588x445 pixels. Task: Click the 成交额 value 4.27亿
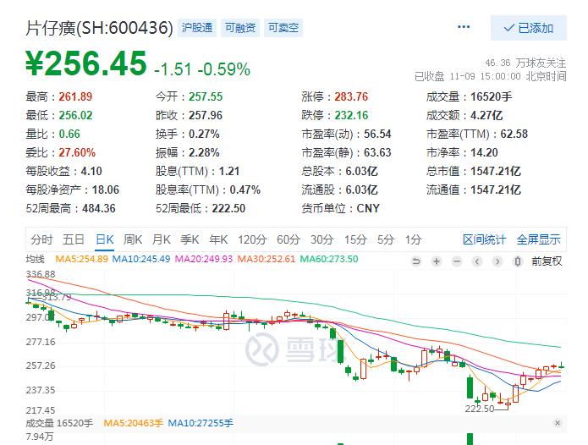coord(486,115)
